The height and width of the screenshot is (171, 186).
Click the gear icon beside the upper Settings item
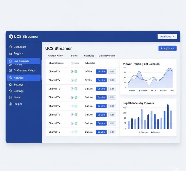pyautogui.click(x=10, y=85)
